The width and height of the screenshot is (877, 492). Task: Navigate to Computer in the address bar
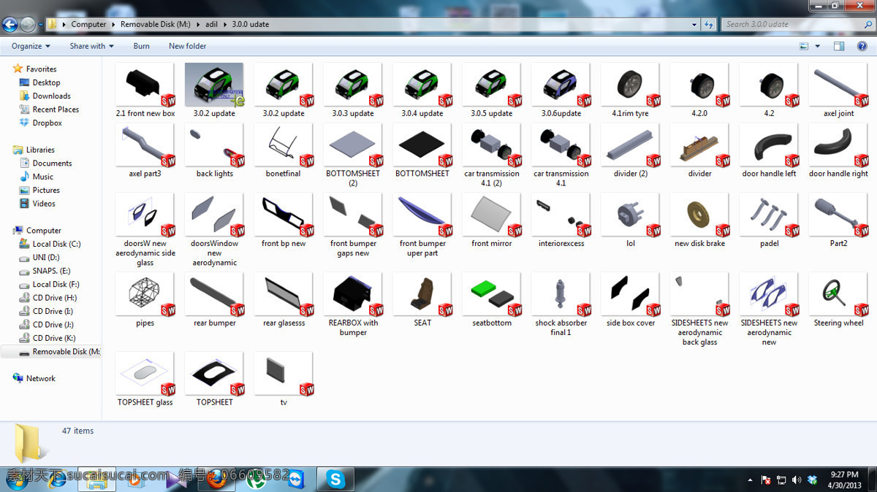click(x=88, y=24)
